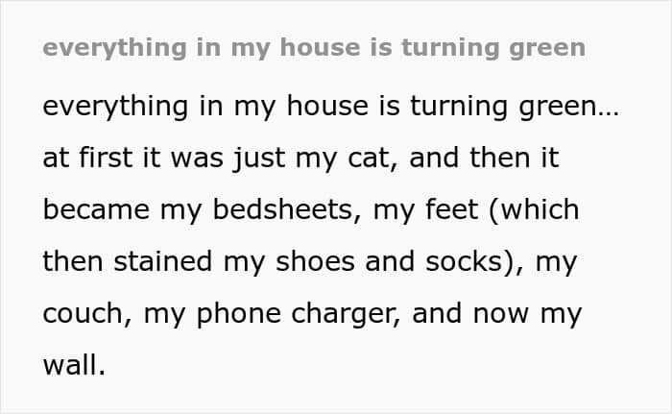Select the word "now" in the body
The width and height of the screenshot is (672, 414).
[501, 315]
